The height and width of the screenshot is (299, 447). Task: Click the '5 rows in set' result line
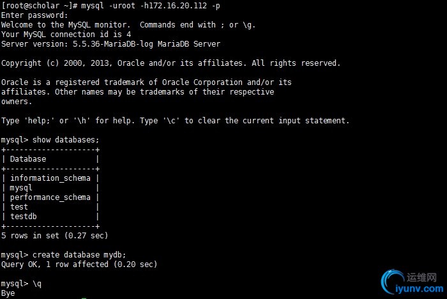point(55,236)
